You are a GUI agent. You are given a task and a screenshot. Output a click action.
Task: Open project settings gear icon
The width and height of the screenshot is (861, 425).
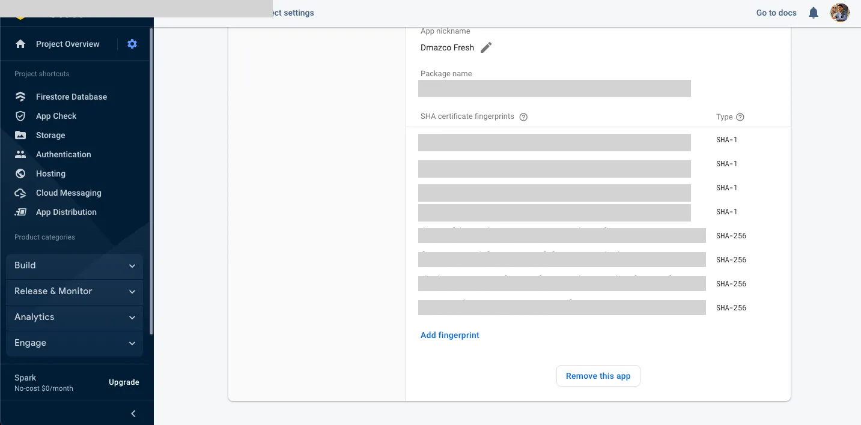pyautogui.click(x=132, y=44)
